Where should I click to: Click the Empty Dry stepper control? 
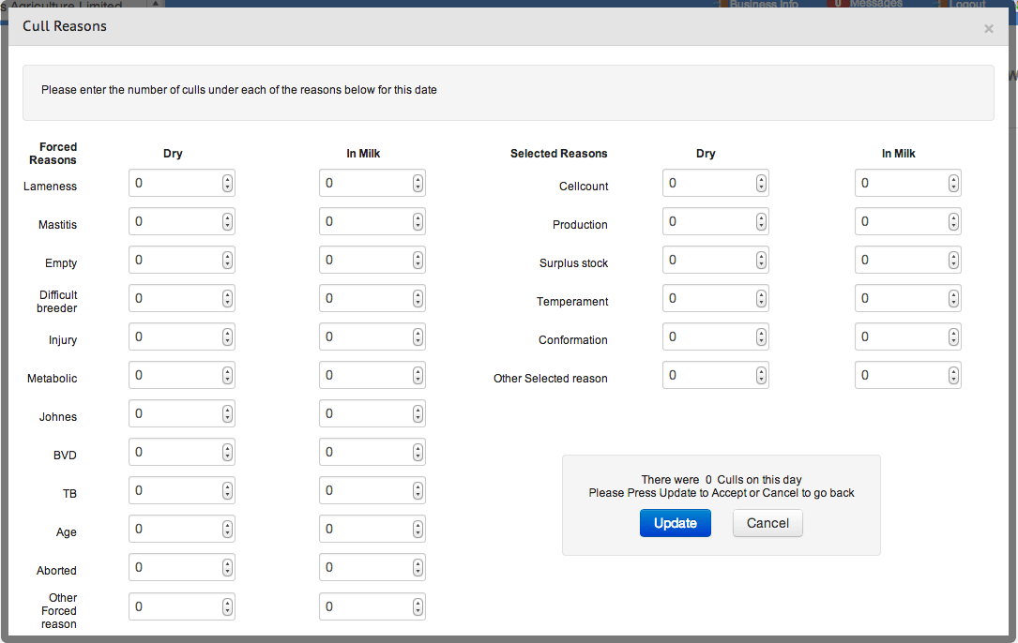coord(227,261)
